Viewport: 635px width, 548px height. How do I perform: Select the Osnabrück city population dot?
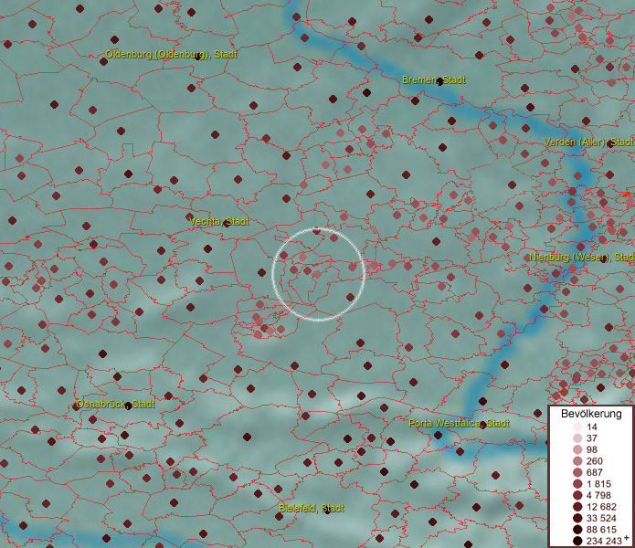tap(128, 406)
